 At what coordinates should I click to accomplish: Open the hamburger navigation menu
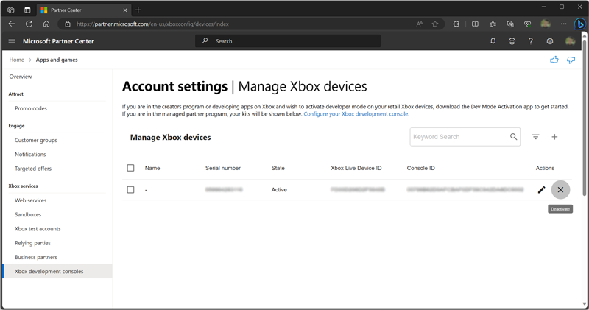tap(12, 41)
